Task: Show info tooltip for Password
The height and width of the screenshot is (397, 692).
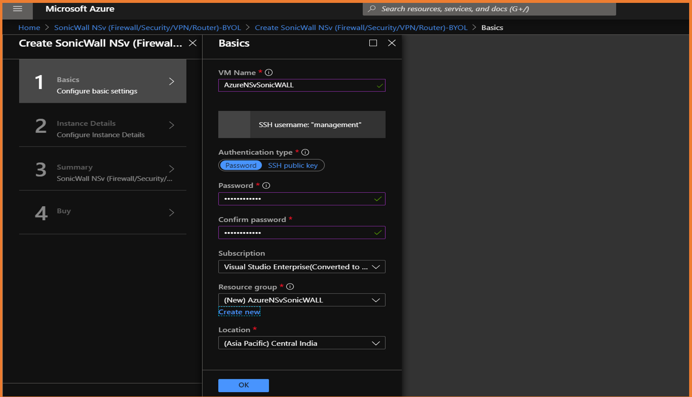Action: pos(266,186)
